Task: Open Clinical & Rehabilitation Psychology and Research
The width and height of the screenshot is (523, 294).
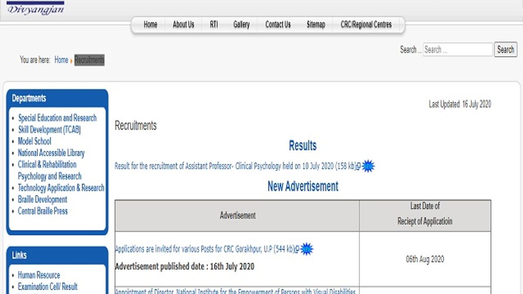Action: [x=49, y=170]
